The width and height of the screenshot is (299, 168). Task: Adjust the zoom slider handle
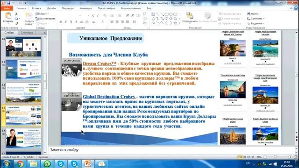(x=275, y=157)
